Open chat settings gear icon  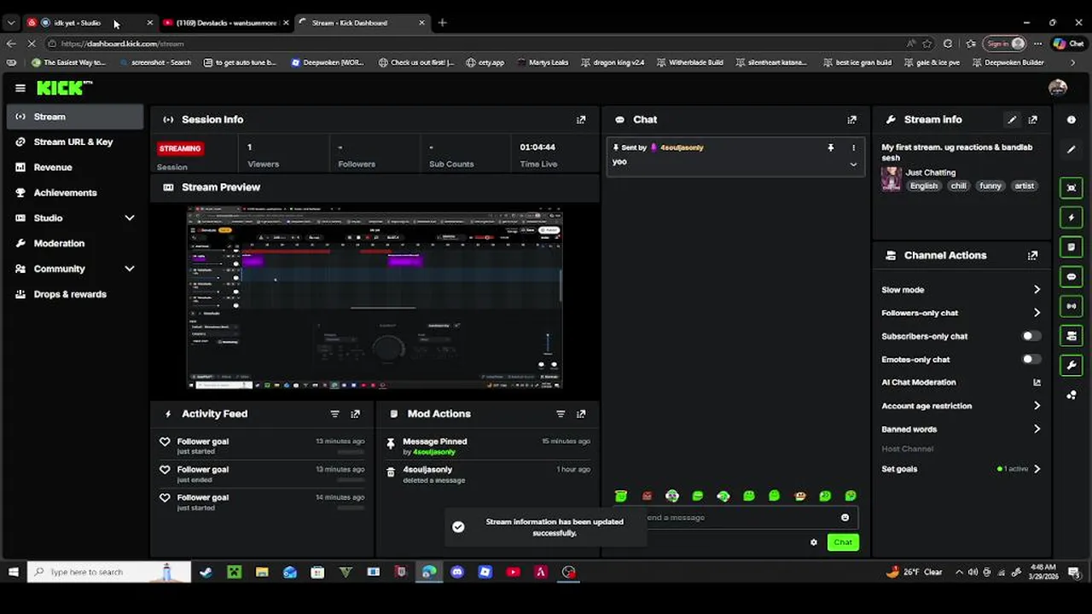[813, 542]
